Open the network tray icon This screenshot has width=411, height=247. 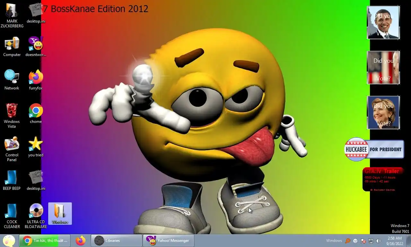[x=371, y=241]
